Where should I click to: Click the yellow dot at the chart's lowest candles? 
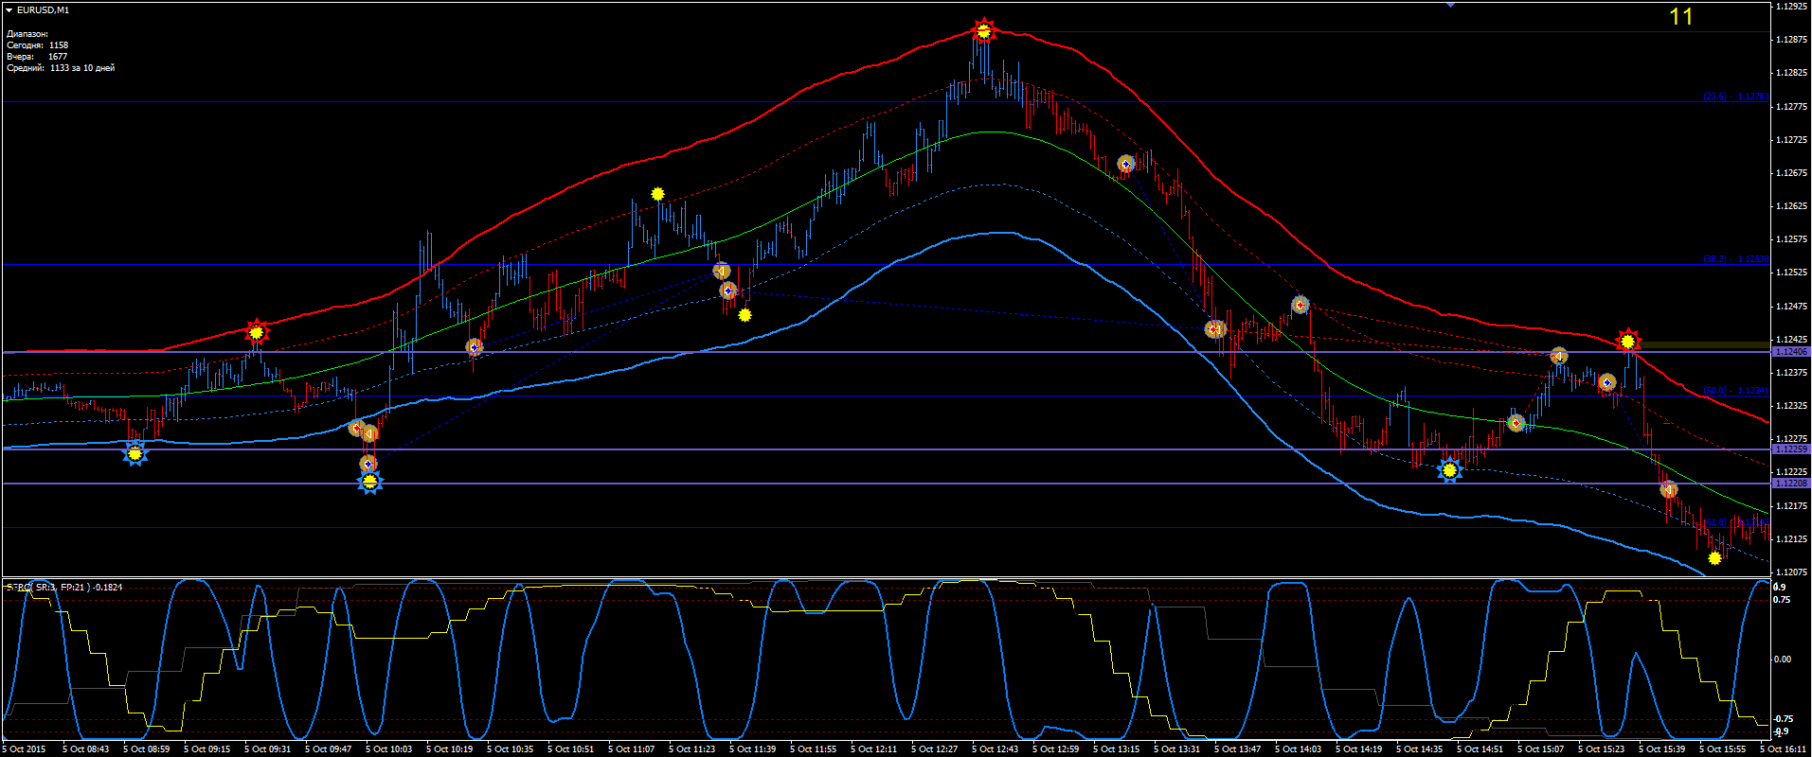tap(1714, 558)
